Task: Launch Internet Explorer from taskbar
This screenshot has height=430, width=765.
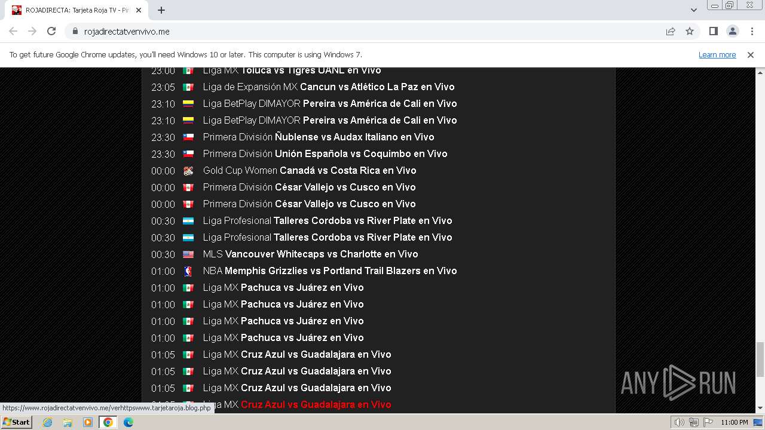Action: tap(47, 422)
